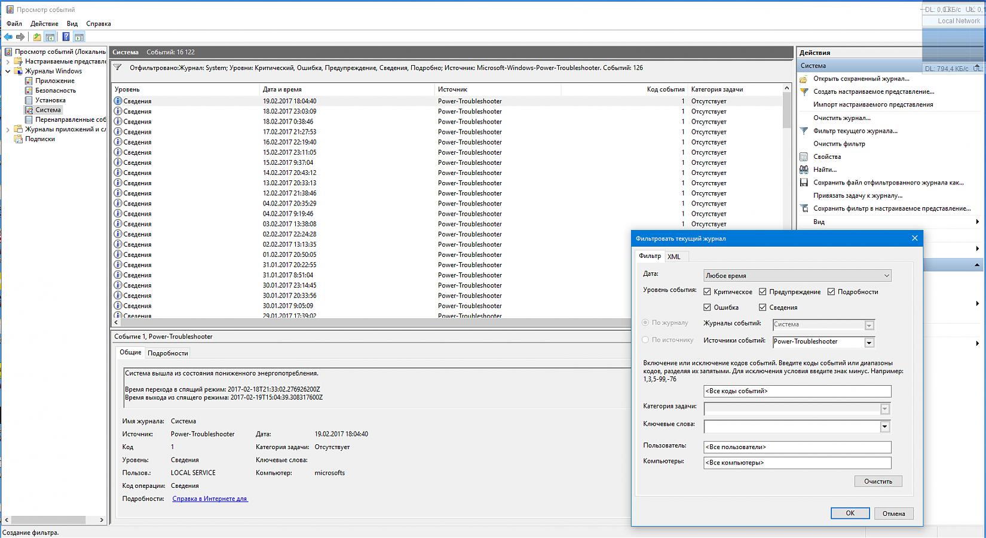Click the blue Help question mark icon
The height and width of the screenshot is (538, 986).
pos(66,37)
